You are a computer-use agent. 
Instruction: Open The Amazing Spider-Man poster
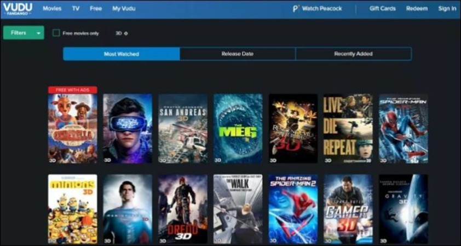pos(404,128)
